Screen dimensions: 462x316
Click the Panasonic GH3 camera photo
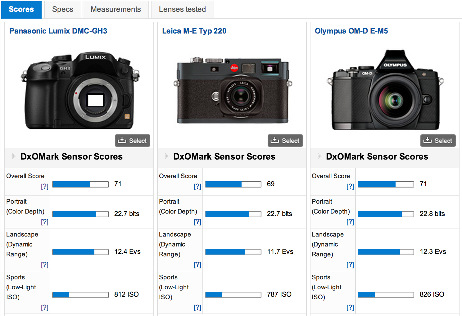click(80, 90)
